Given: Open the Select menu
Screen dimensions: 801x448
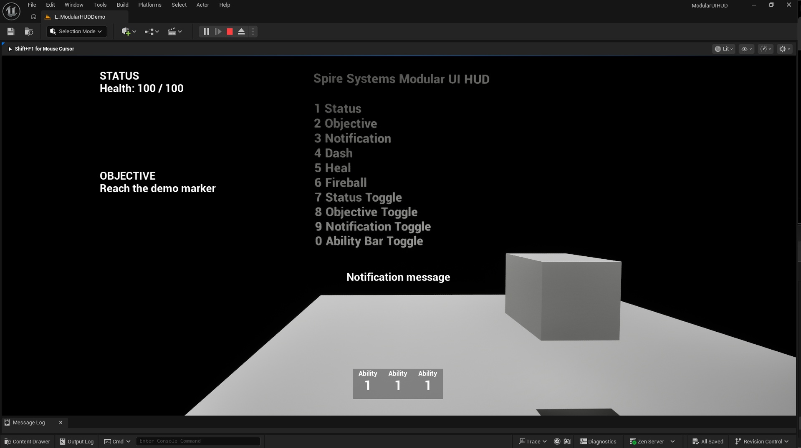Looking at the screenshot, I should pos(179,5).
